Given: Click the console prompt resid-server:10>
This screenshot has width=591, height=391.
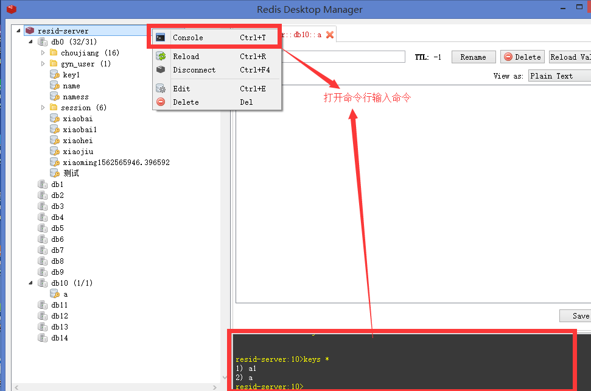Looking at the screenshot, I should [x=270, y=387].
